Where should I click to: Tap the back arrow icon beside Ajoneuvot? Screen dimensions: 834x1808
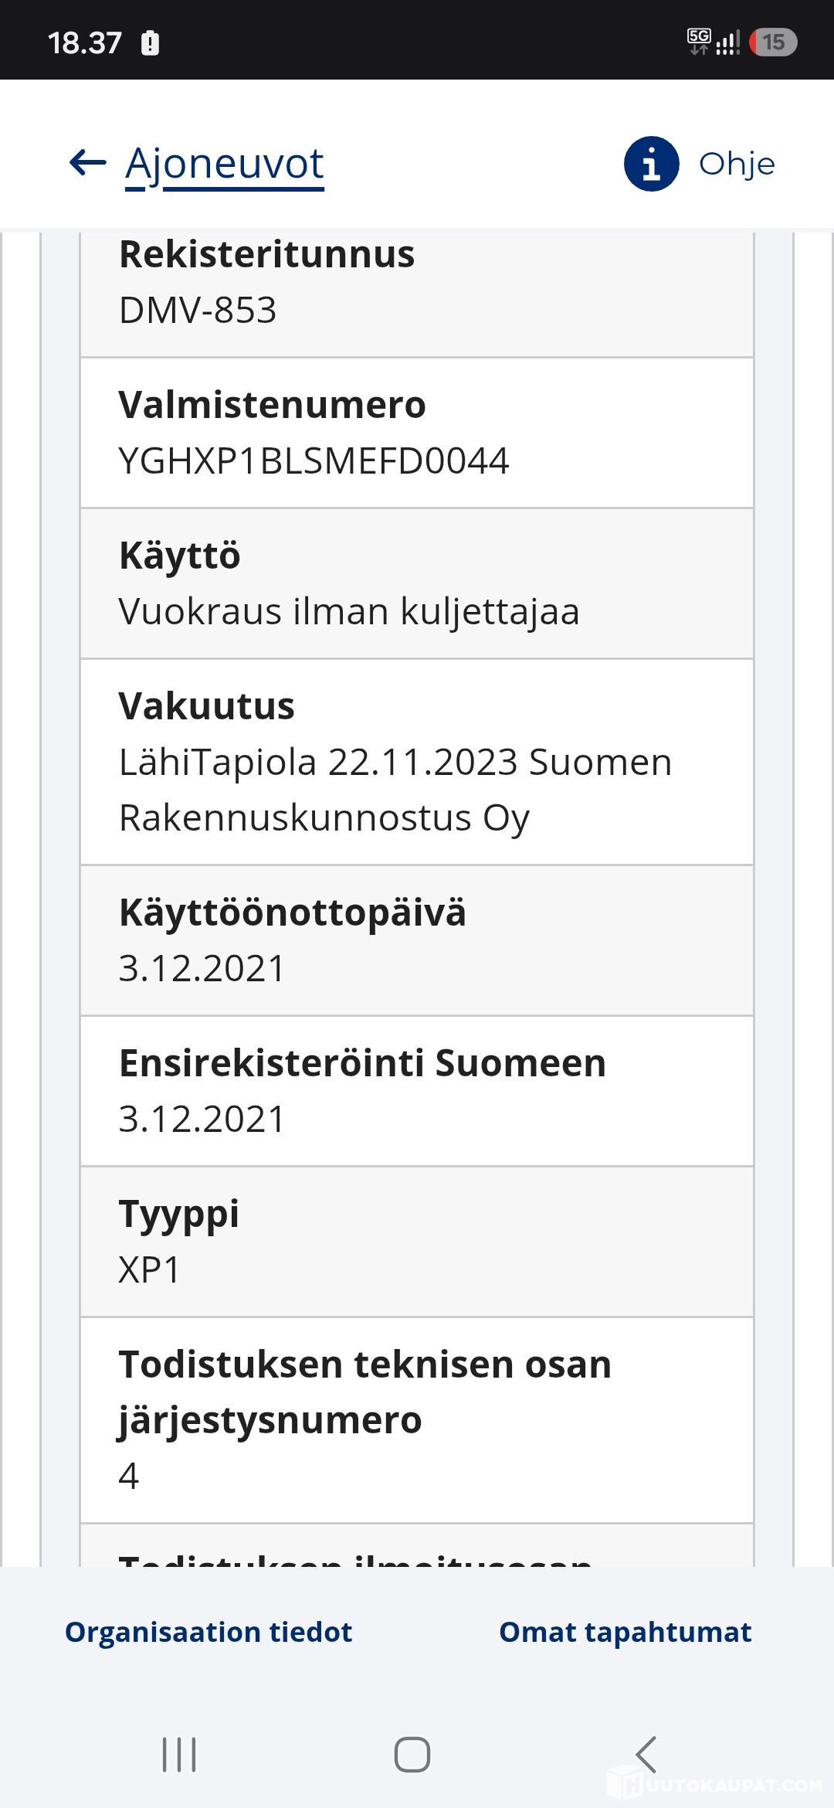coord(87,163)
